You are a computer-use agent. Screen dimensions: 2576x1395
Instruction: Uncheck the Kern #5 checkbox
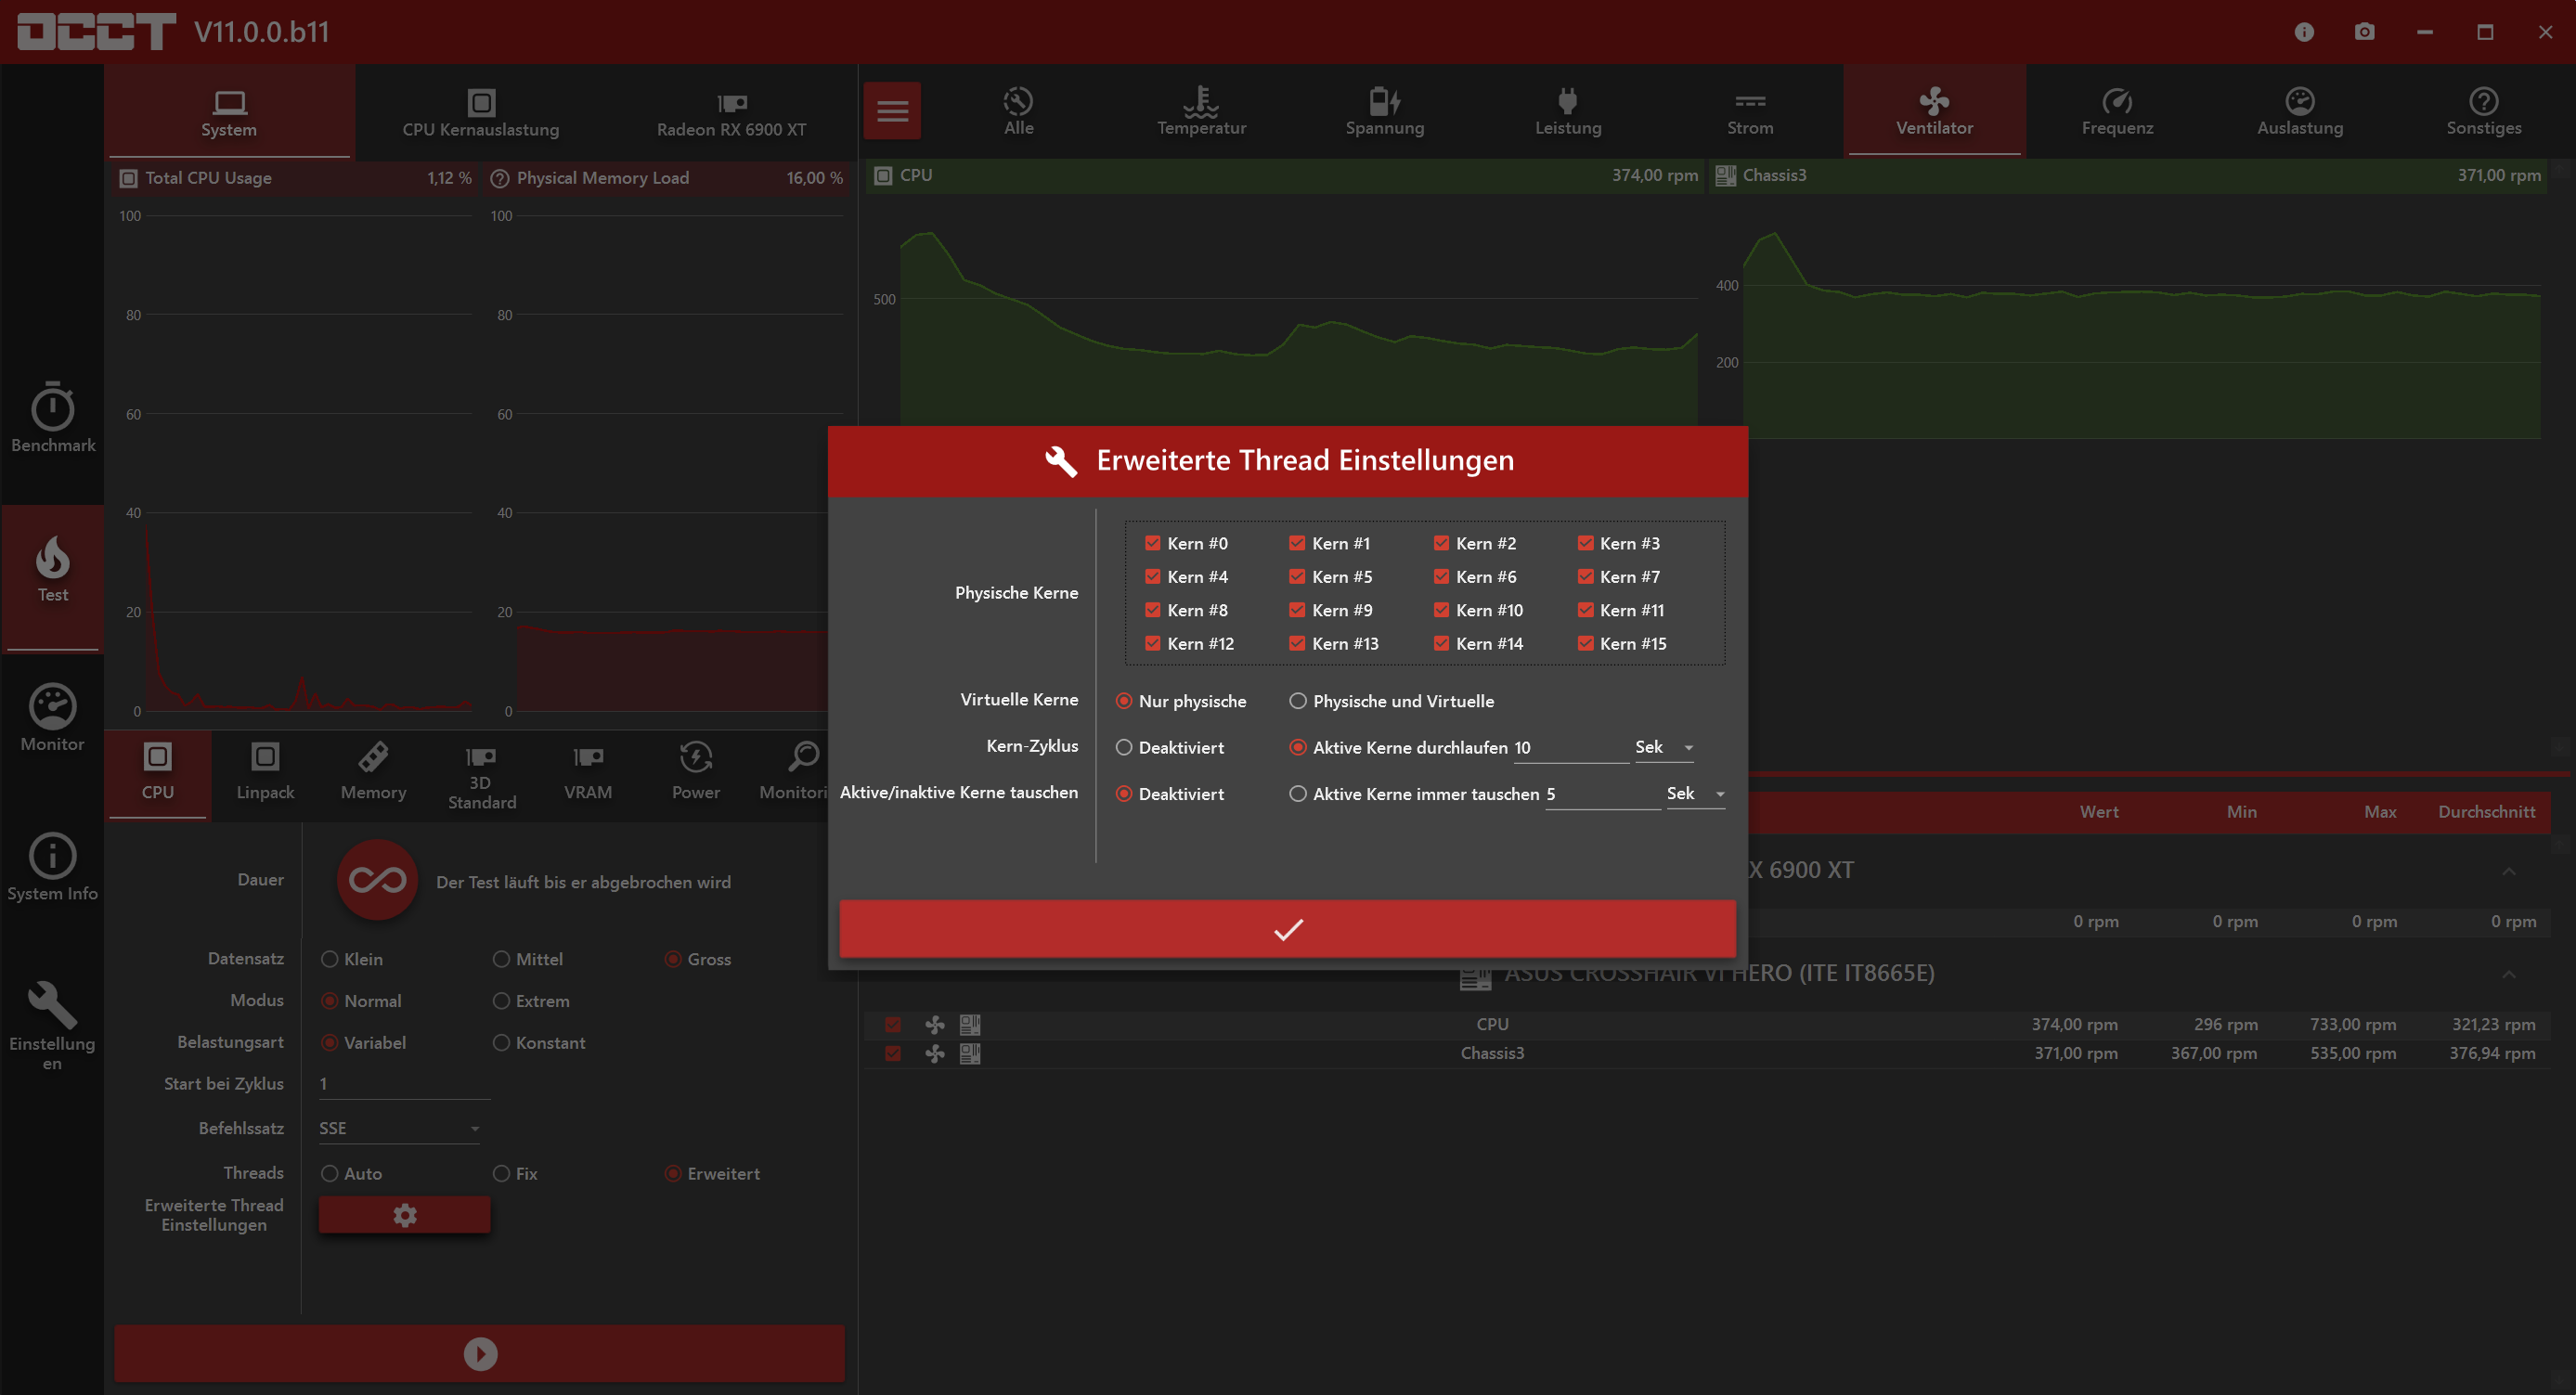click(1297, 577)
